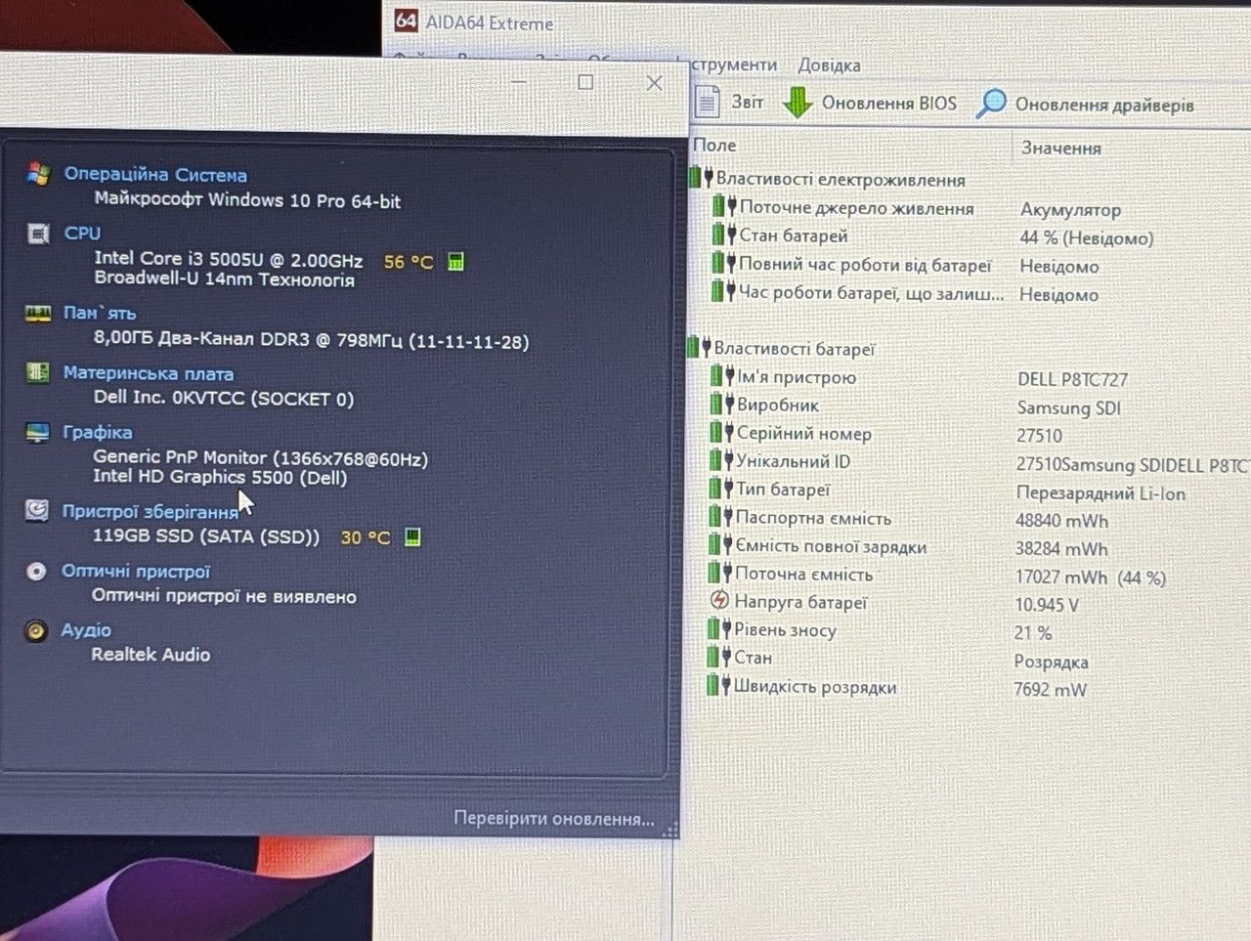
Task: Click the Windows logo icon beside Операційна Система
Action: (x=38, y=174)
